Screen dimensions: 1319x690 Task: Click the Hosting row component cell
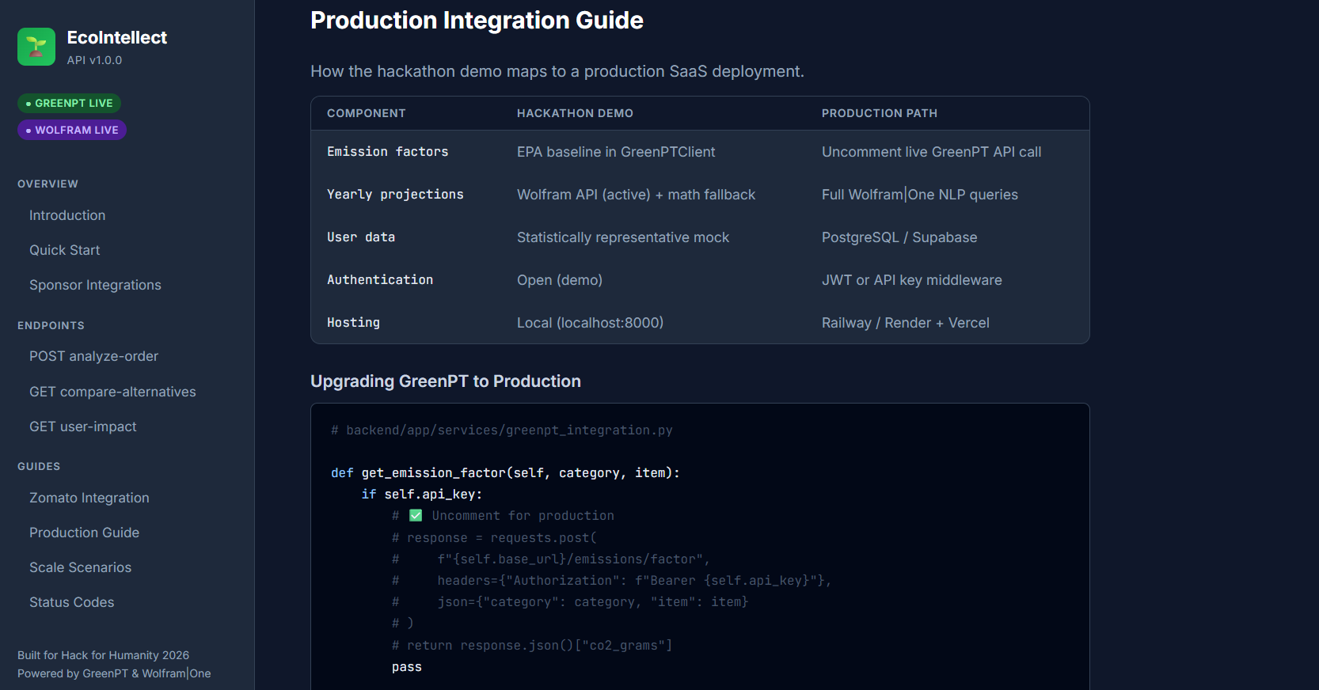[353, 323]
